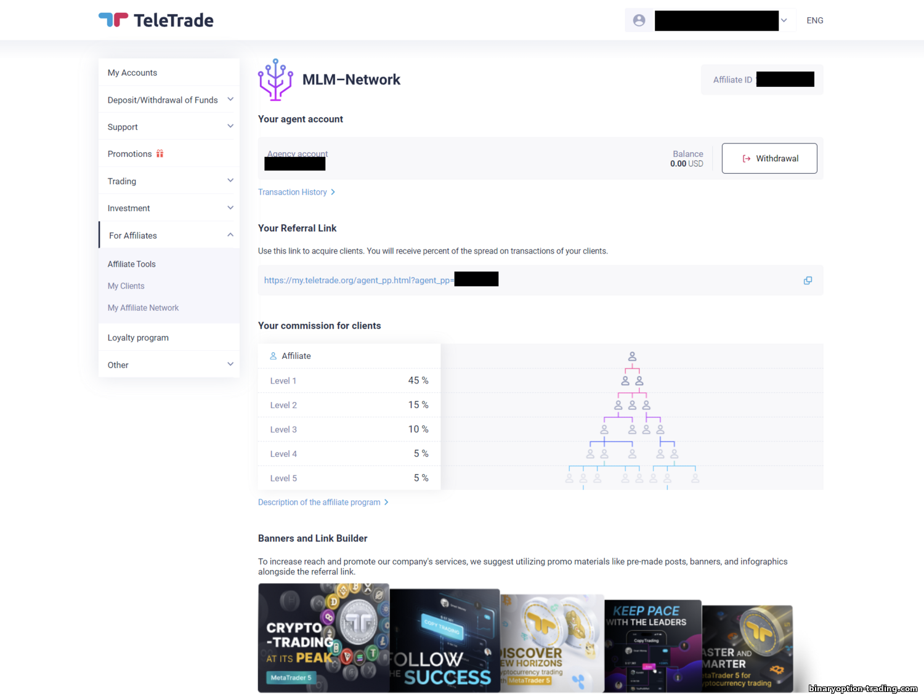This screenshot has height=700, width=924.
Task: Expand Deposit/Withdrawal of Funds menu
Action: 169,100
